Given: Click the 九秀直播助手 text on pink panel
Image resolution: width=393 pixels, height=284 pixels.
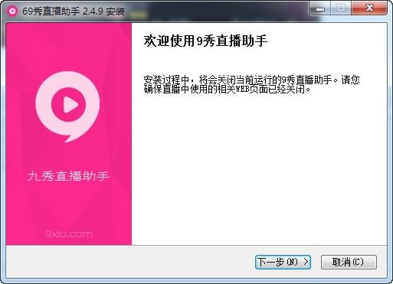Looking at the screenshot, I should point(68,176).
